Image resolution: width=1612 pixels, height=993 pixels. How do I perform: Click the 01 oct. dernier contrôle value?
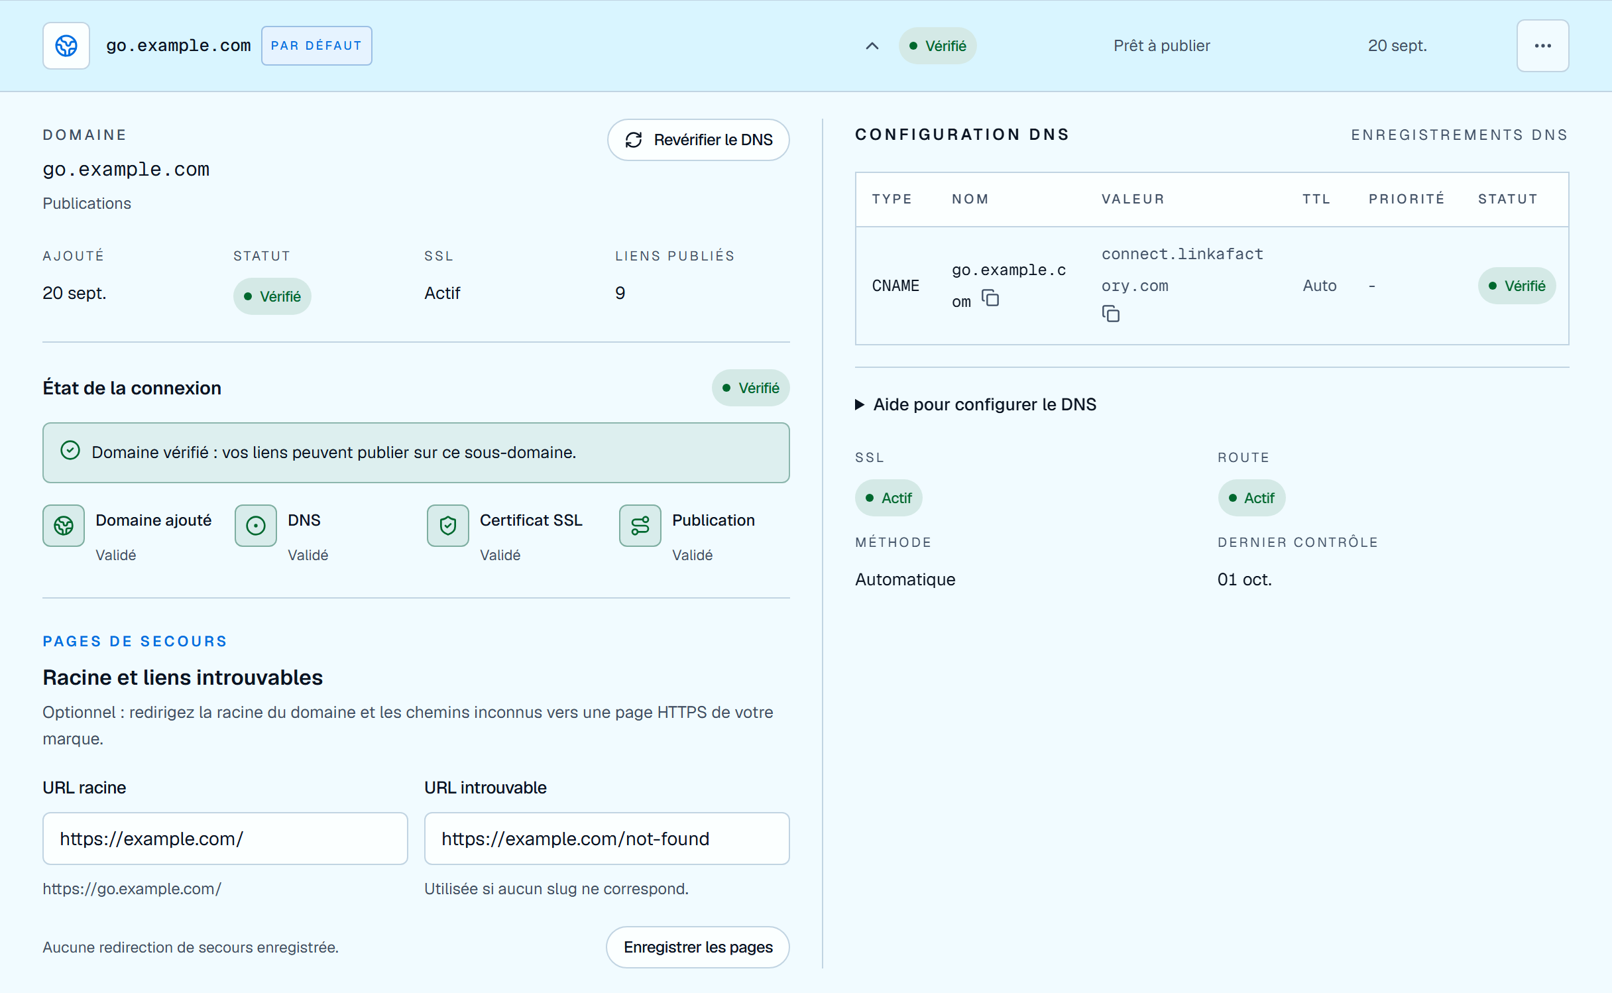(x=1245, y=579)
